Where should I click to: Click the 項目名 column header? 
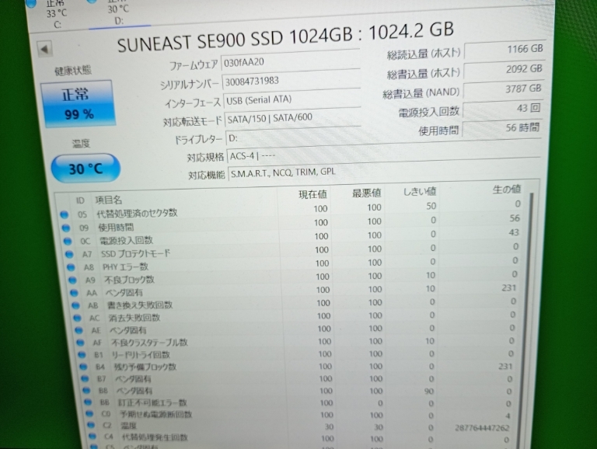click(109, 200)
